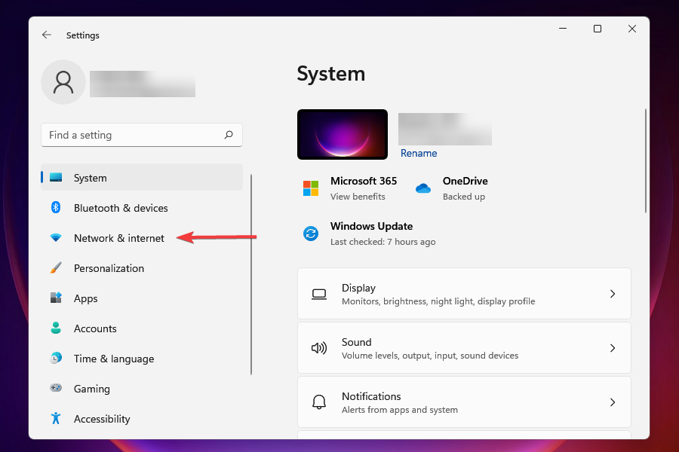Click the System monitor icon in sidebar
The width and height of the screenshot is (679, 452).
pos(56,177)
